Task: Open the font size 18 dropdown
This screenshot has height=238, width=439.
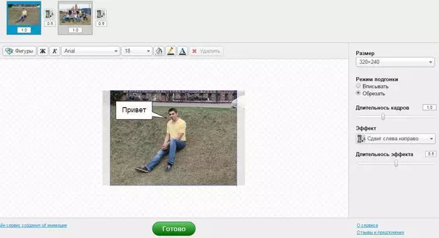Action: tap(137, 51)
